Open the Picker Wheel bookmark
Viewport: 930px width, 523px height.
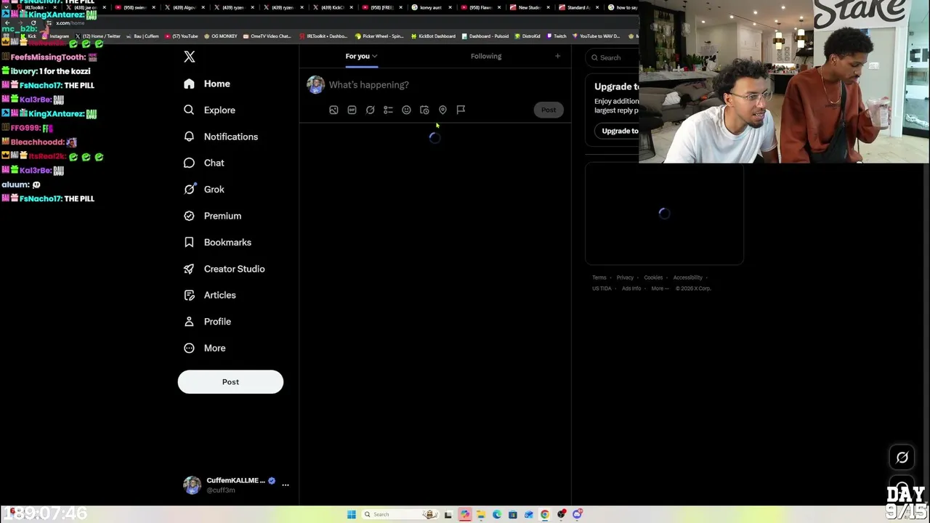click(379, 36)
